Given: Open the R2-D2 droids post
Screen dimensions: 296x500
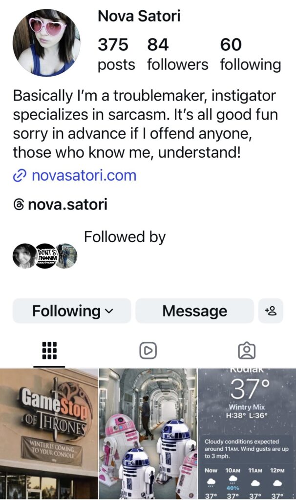Looking at the screenshot, I should [148, 434].
